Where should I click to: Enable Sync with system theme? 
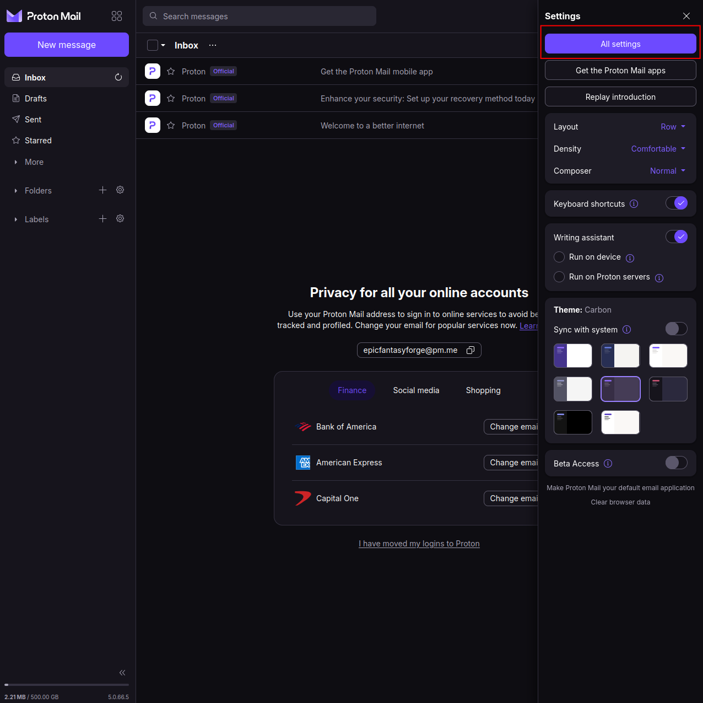[x=677, y=329]
